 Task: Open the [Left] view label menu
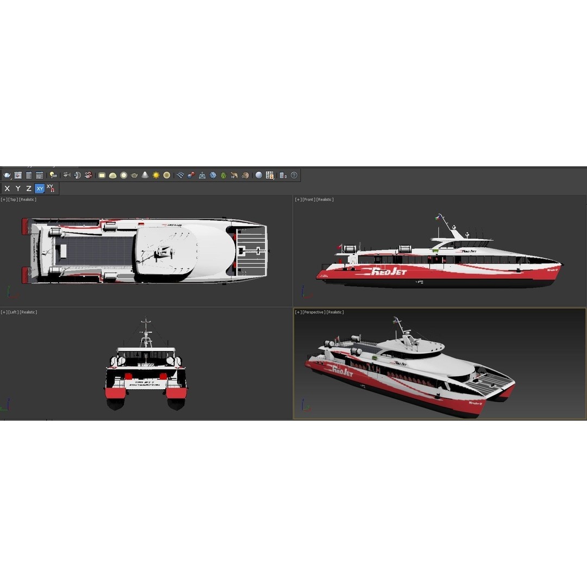pos(14,312)
